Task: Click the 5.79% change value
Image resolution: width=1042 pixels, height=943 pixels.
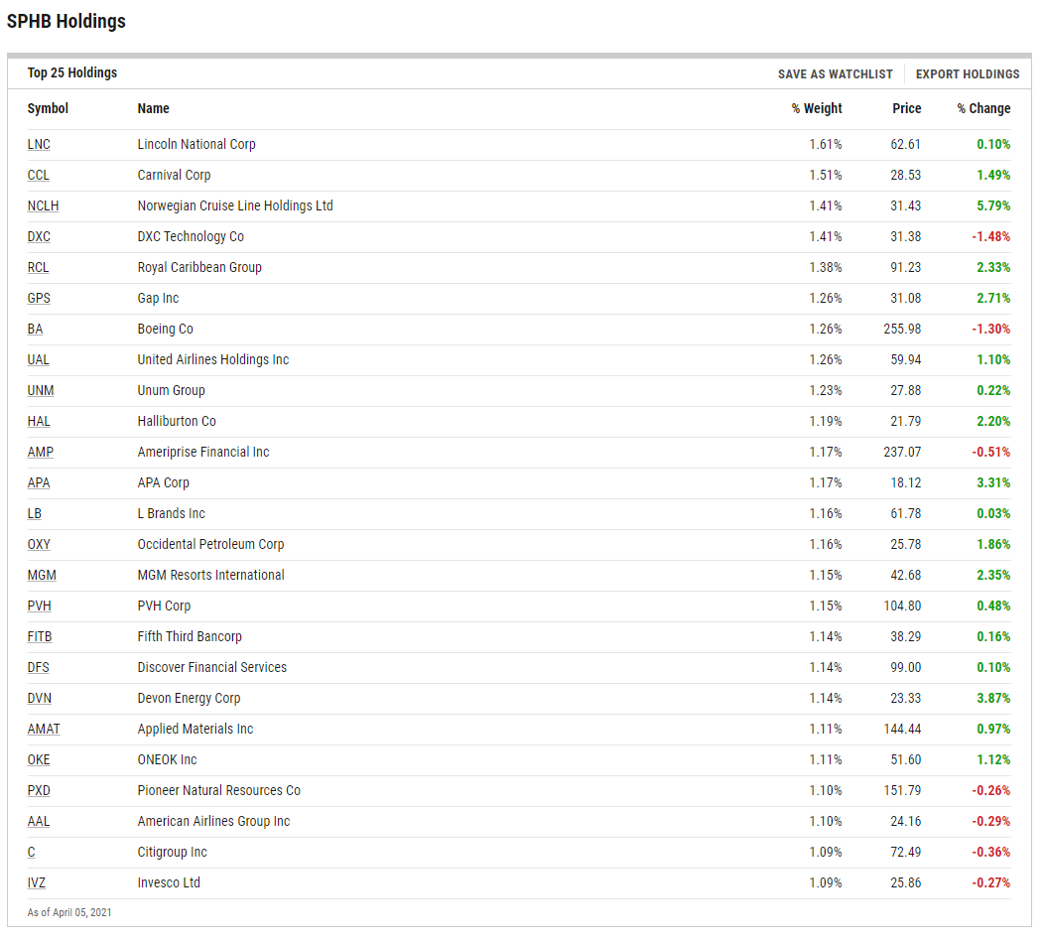Action: point(992,206)
